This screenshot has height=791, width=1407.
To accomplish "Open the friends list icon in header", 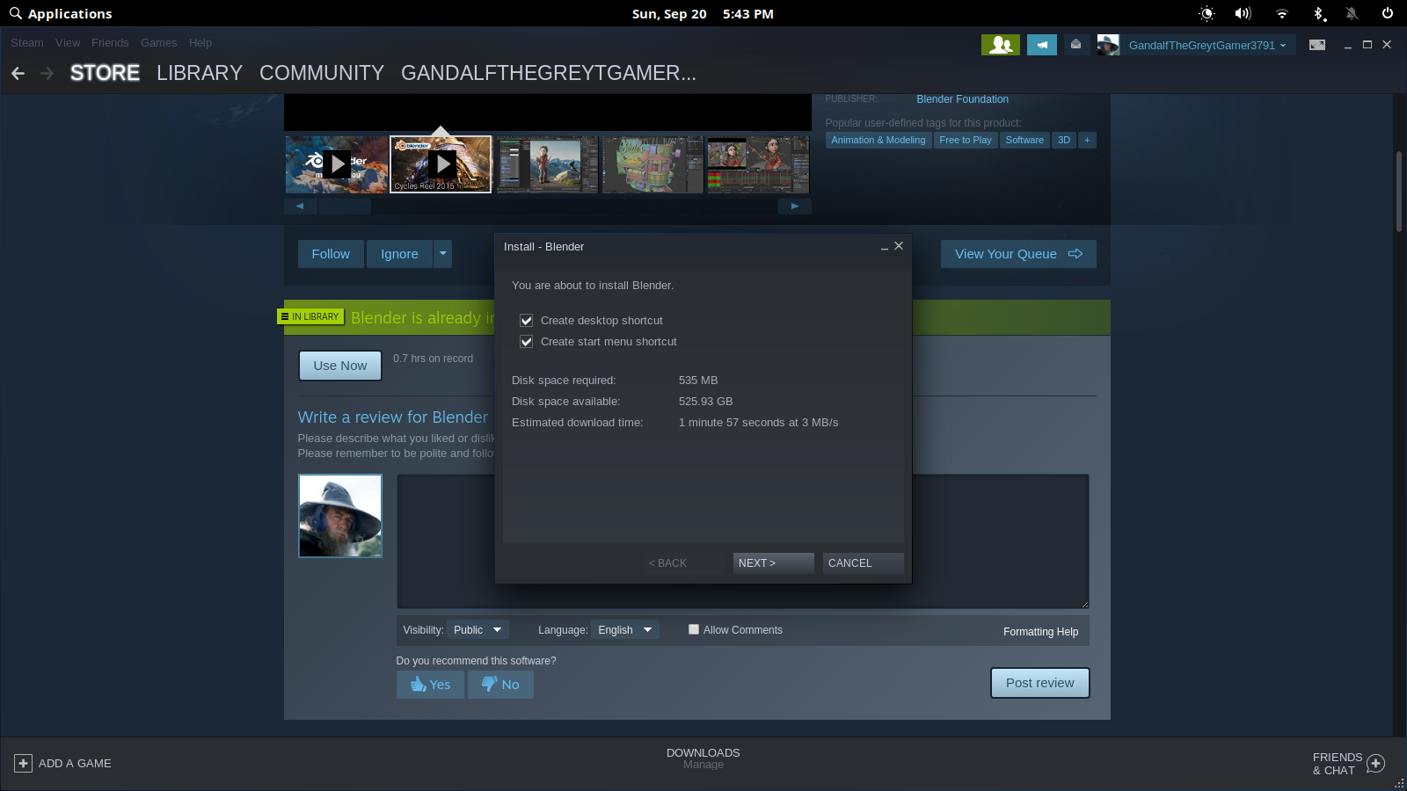I will pos(1001,45).
